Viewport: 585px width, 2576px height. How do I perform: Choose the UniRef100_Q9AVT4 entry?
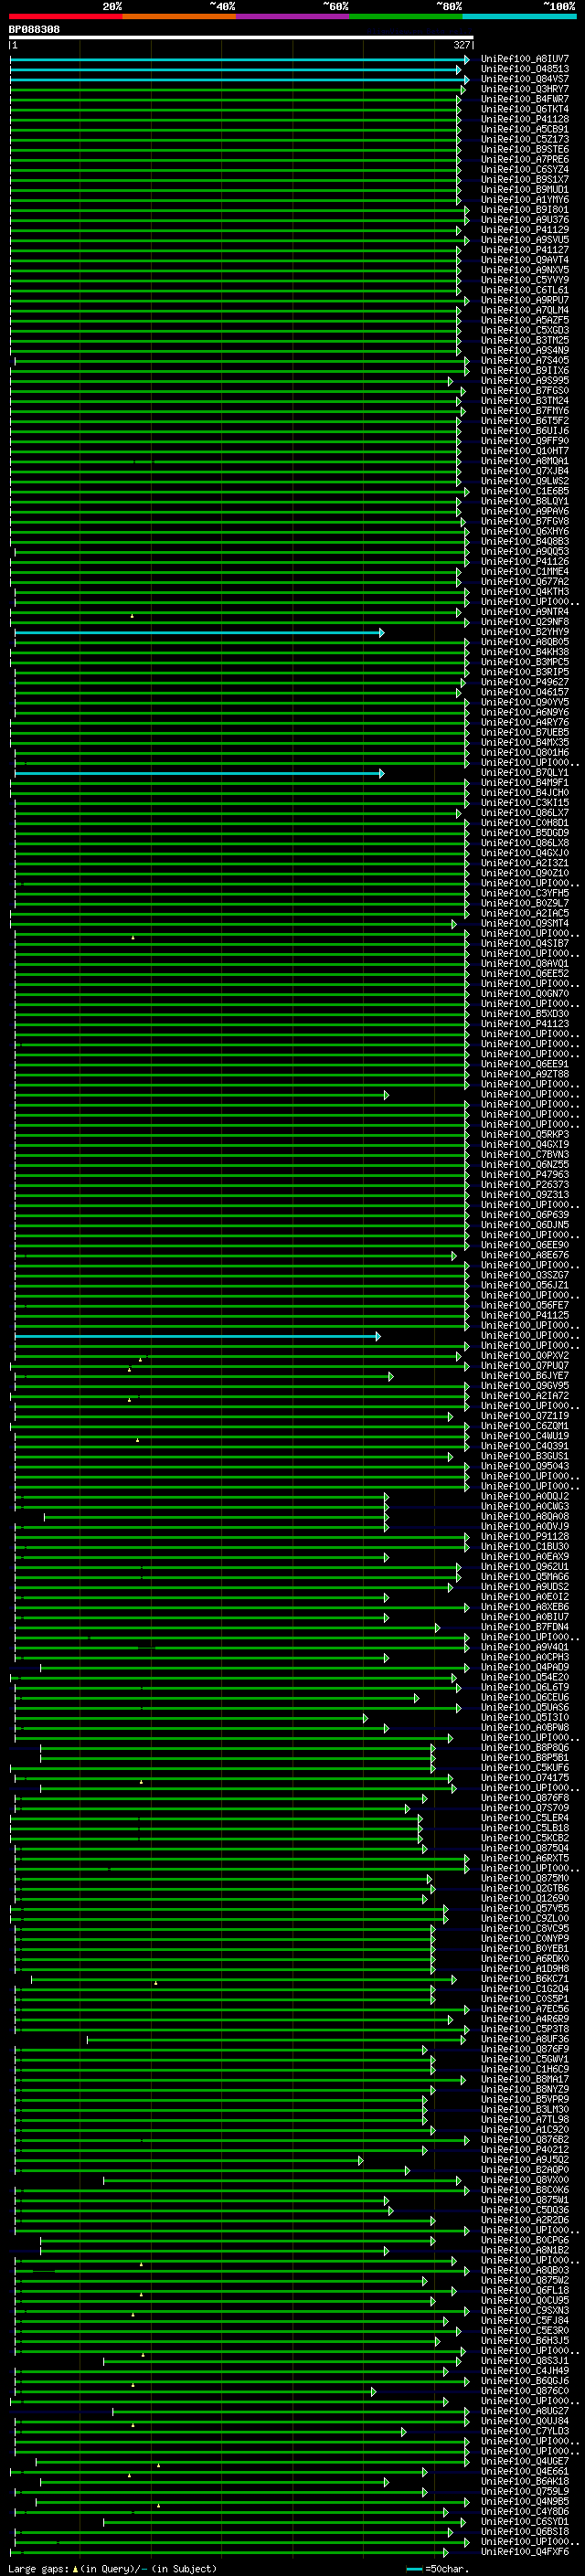click(525, 260)
